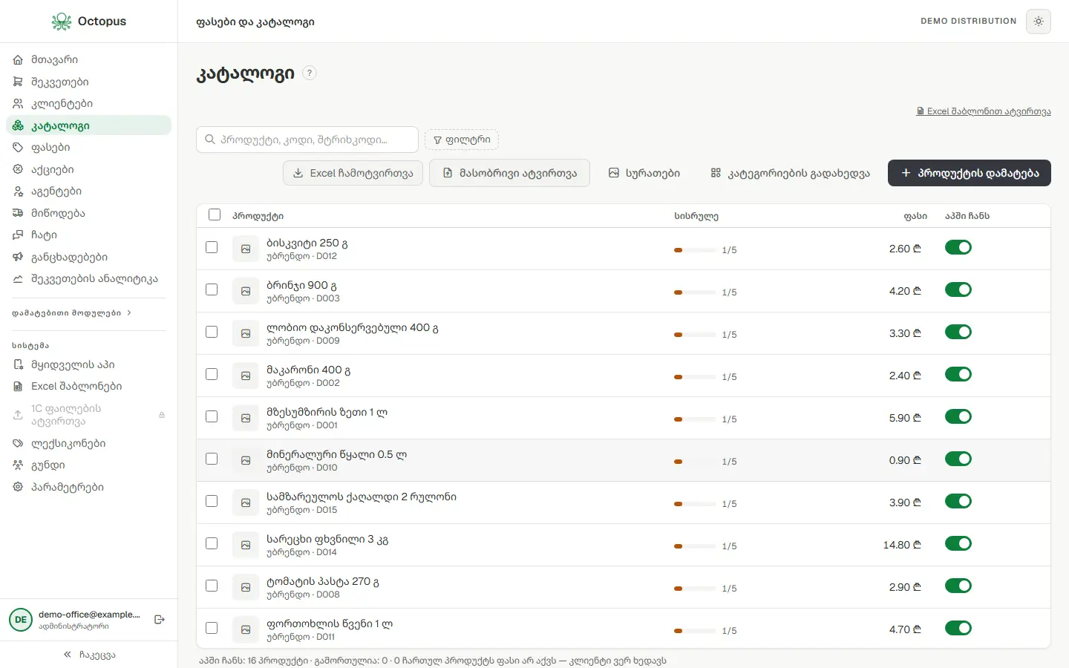This screenshot has width=1069, height=668.
Task: Click fill progress bar for ფორთოხლის წვენი 1 ლ
Action: 695,631
